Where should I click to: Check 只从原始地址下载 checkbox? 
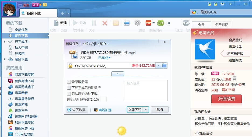pyautogui.click(x=69, y=94)
